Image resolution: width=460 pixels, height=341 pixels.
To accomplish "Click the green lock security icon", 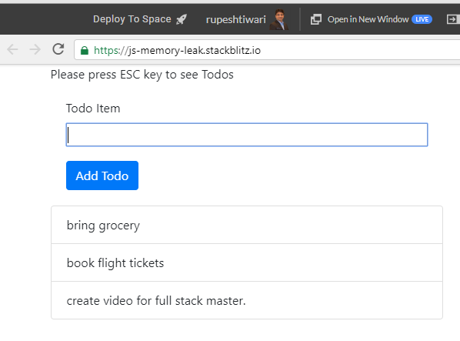I will (x=85, y=51).
